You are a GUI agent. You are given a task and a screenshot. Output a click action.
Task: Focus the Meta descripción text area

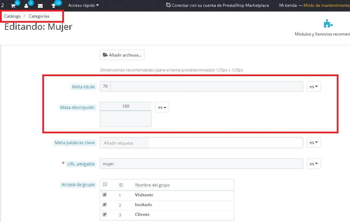(125, 119)
